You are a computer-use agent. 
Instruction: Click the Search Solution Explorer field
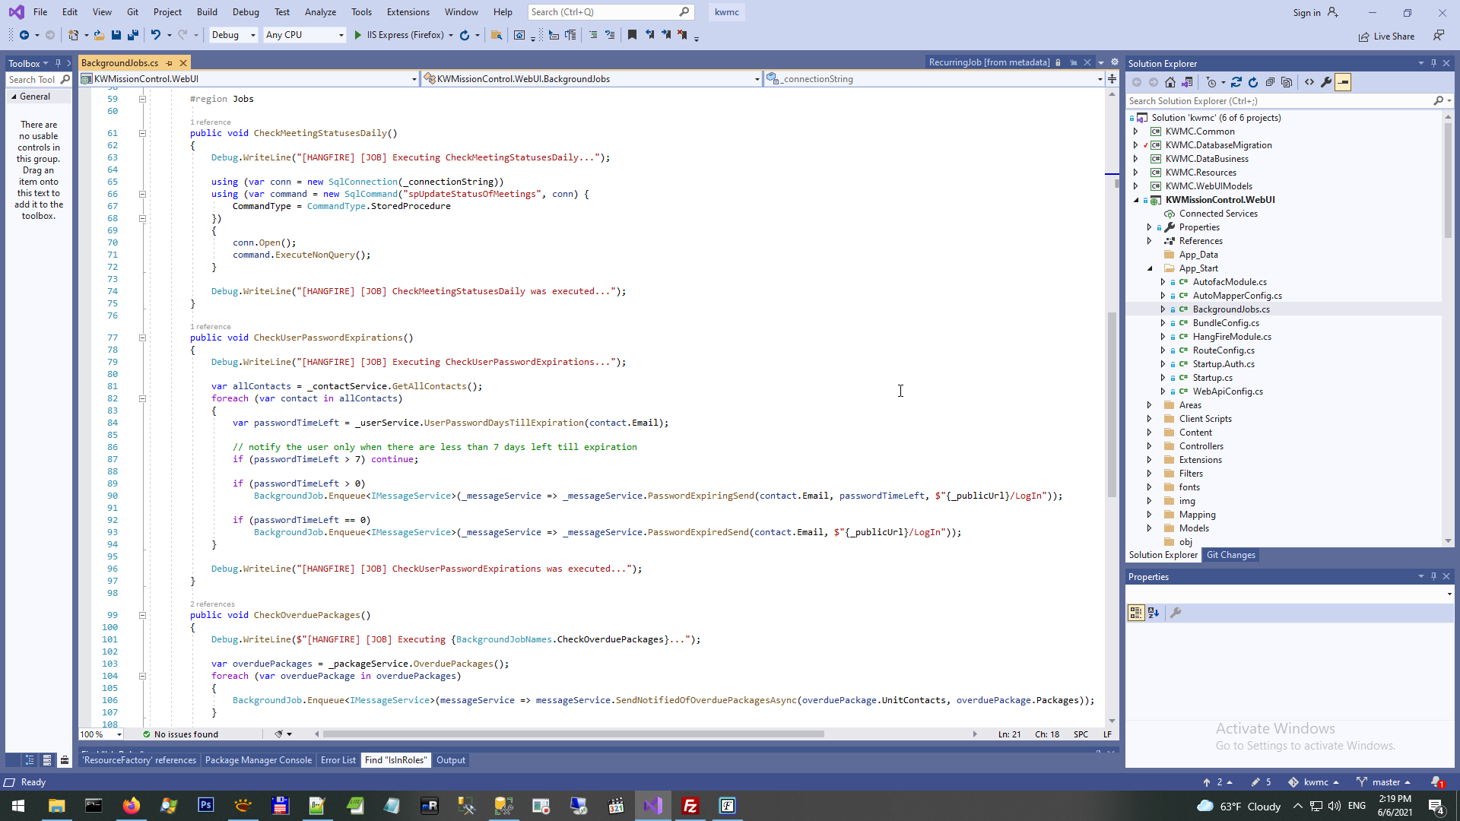pyautogui.click(x=1277, y=100)
